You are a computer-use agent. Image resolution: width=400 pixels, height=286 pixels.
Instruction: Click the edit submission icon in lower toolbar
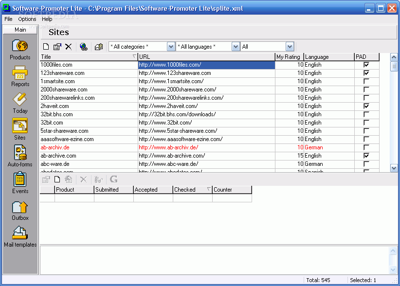pyautogui.click(x=46, y=179)
